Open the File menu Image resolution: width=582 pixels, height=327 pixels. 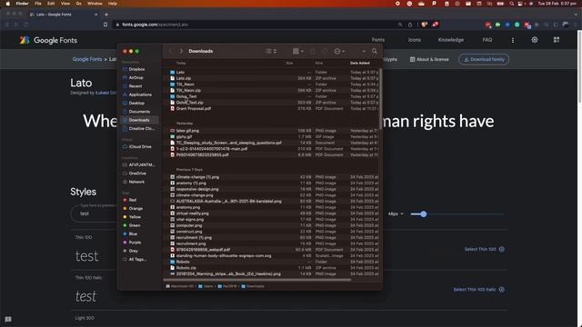click(38, 4)
